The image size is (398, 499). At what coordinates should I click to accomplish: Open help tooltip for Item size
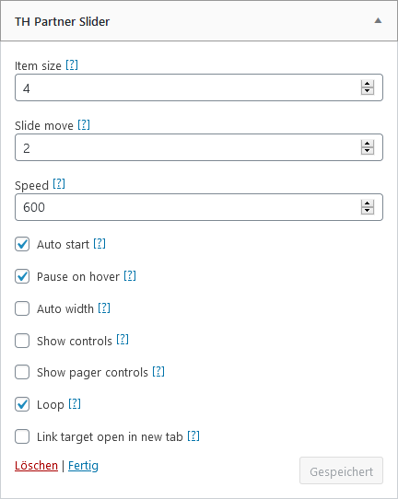(72, 65)
